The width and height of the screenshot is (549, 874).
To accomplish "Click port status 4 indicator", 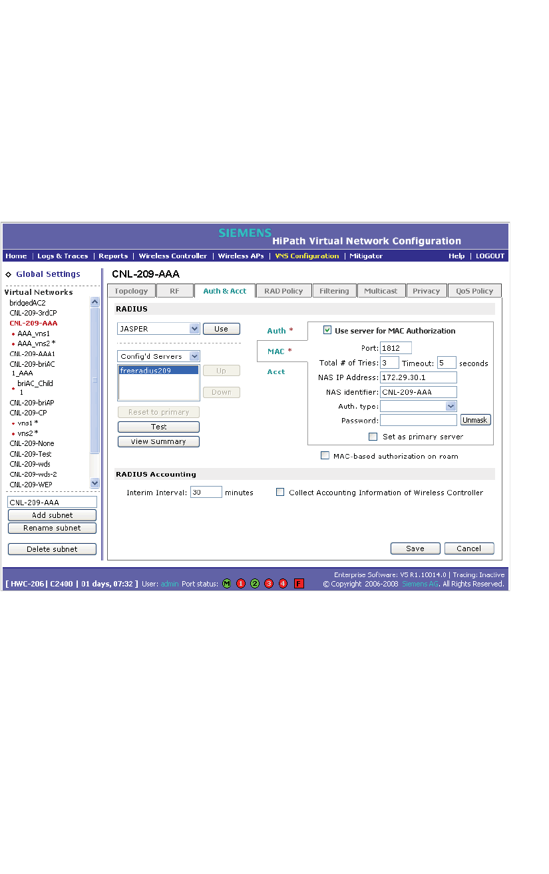I will (283, 584).
